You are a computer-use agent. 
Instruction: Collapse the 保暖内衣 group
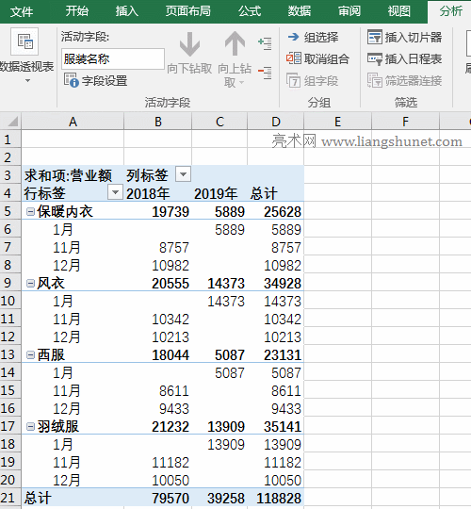(x=30, y=212)
